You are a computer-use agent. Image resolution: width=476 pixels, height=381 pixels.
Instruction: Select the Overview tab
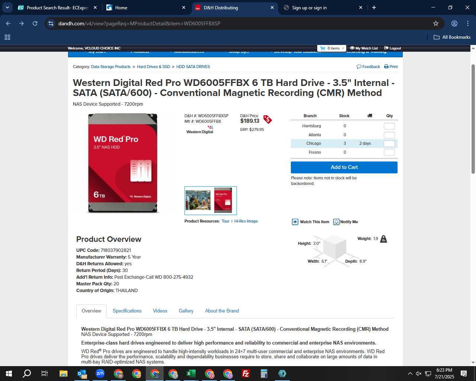click(x=91, y=311)
